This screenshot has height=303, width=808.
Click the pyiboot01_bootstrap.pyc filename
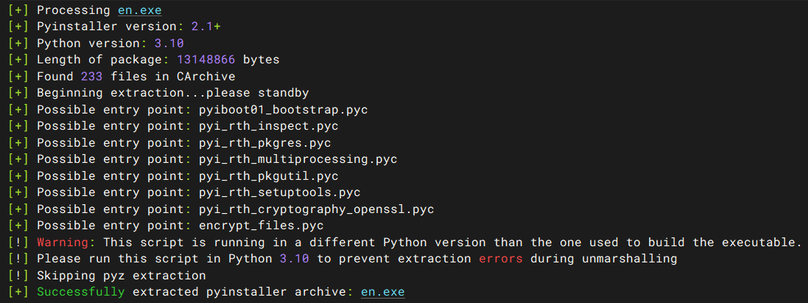click(x=283, y=110)
